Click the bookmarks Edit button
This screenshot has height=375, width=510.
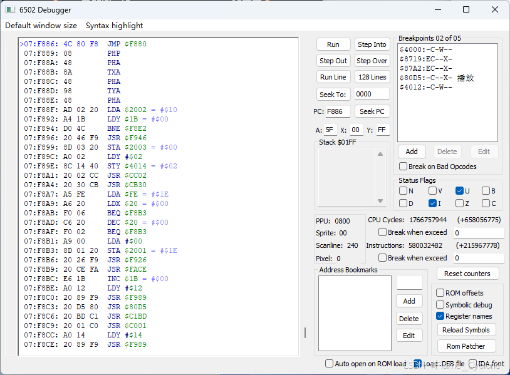(409, 336)
